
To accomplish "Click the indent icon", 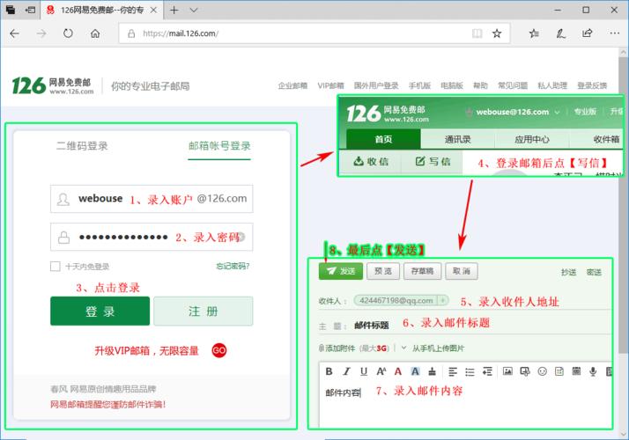I will [487, 371].
